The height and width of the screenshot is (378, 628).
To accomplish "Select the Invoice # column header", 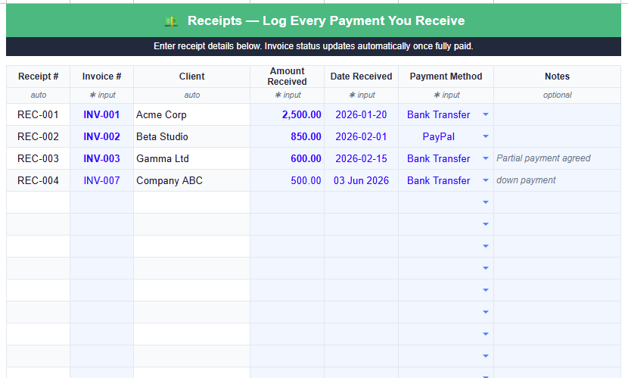I will tap(101, 77).
